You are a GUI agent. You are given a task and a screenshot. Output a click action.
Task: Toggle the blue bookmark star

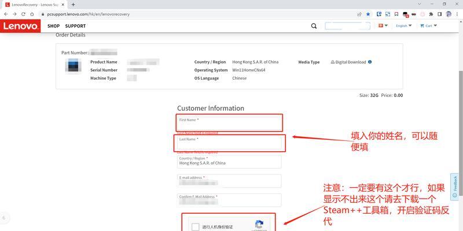[368, 14]
